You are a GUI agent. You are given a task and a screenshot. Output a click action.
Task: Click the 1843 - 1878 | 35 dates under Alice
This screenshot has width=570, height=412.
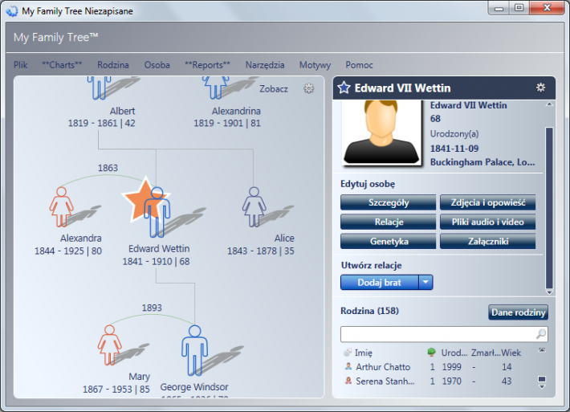click(x=261, y=251)
